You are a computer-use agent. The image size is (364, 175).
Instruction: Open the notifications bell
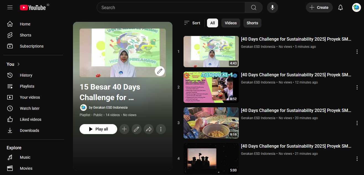340,7
